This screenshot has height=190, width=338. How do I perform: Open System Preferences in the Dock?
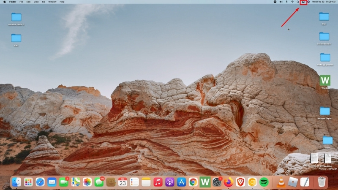tap(217, 182)
